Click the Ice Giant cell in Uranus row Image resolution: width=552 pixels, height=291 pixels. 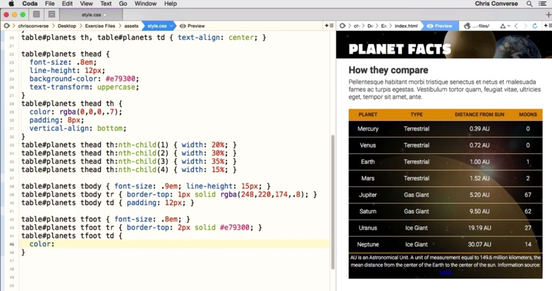pos(417,228)
